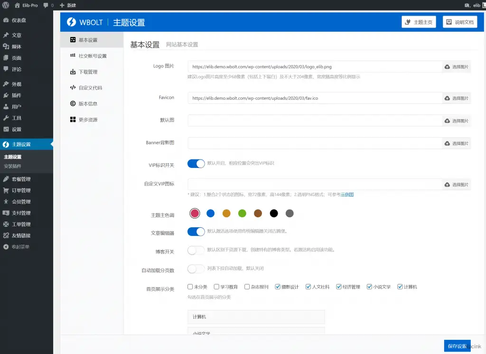Click the 保存设置 button
Image resolution: width=486 pixels, height=354 pixels.
tap(457, 346)
